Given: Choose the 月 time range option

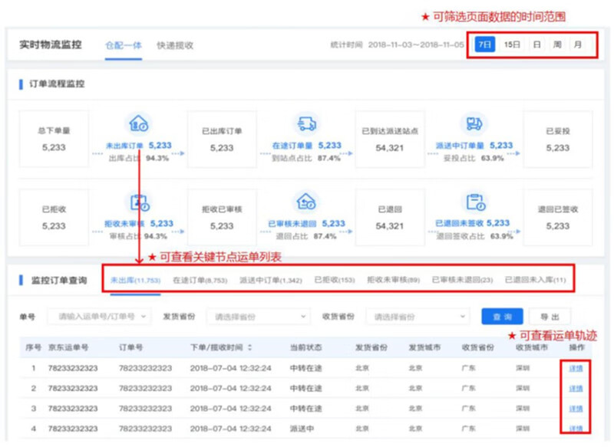Looking at the screenshot, I should click(576, 44).
